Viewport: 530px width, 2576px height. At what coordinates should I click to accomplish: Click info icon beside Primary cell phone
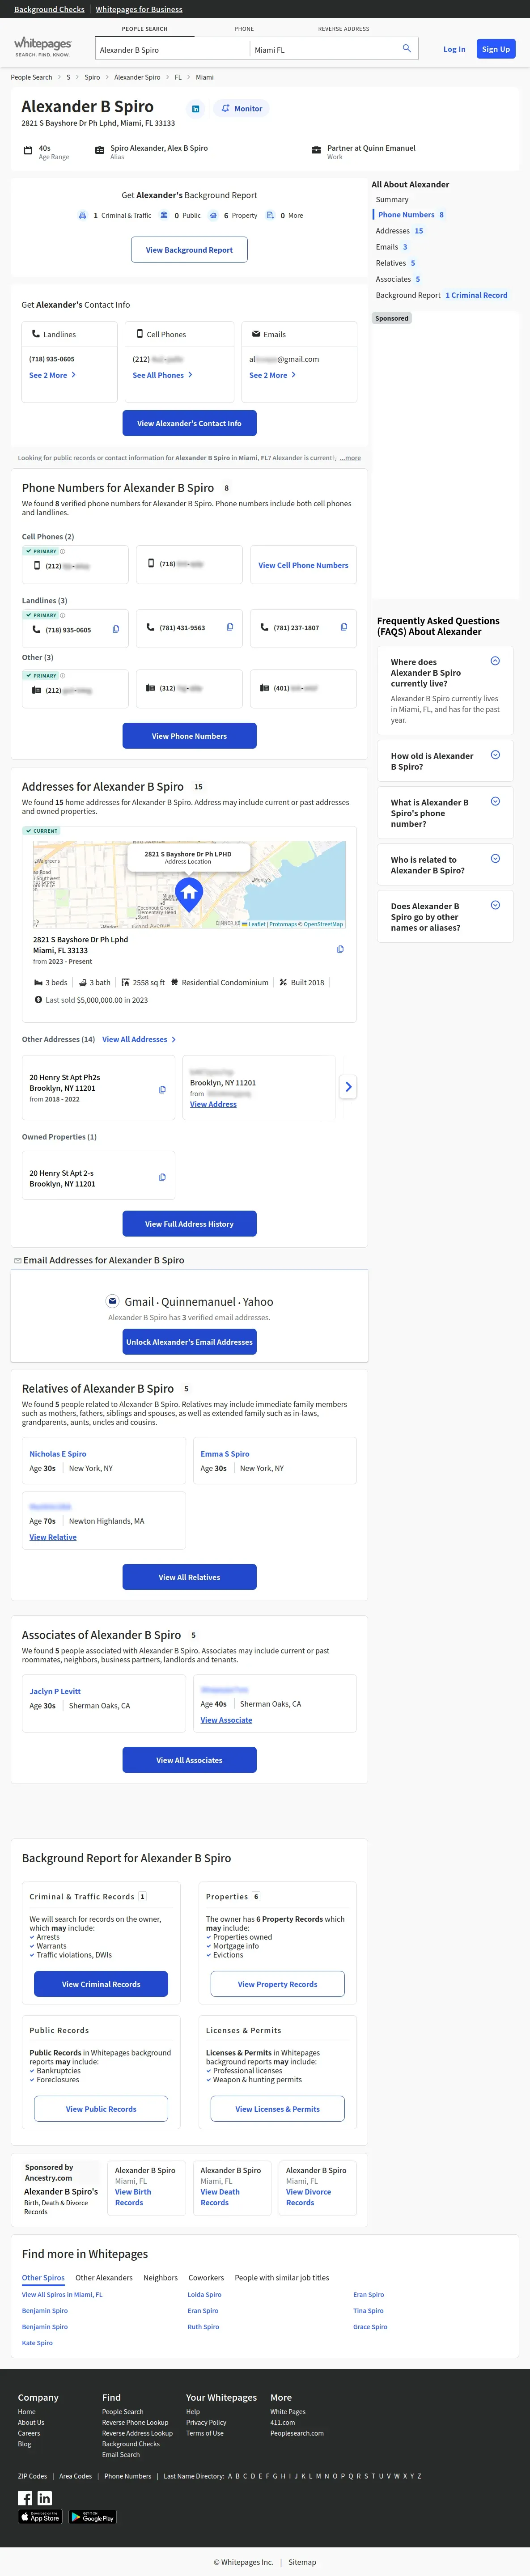pyautogui.click(x=62, y=551)
